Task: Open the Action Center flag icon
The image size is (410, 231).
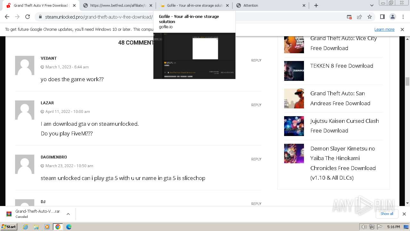Action: pyautogui.click(x=380, y=227)
